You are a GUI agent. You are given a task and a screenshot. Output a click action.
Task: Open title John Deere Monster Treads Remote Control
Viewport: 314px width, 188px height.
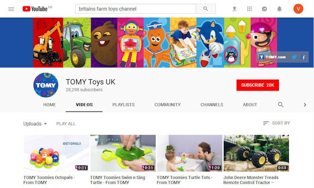pyautogui.click(x=251, y=180)
